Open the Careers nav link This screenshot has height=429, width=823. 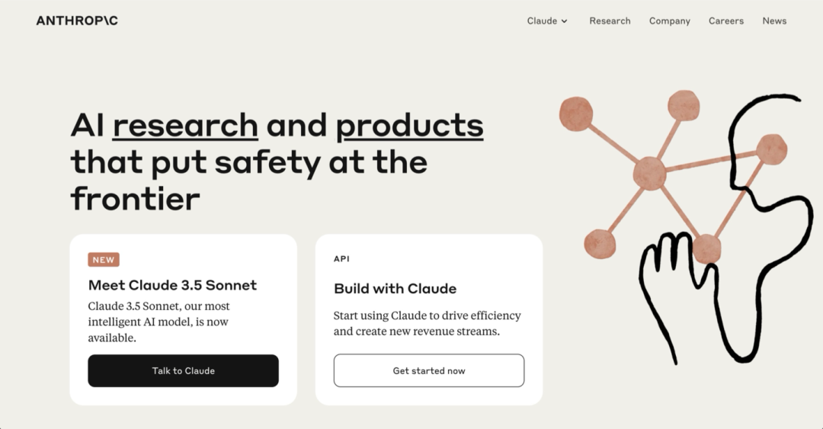pos(725,21)
